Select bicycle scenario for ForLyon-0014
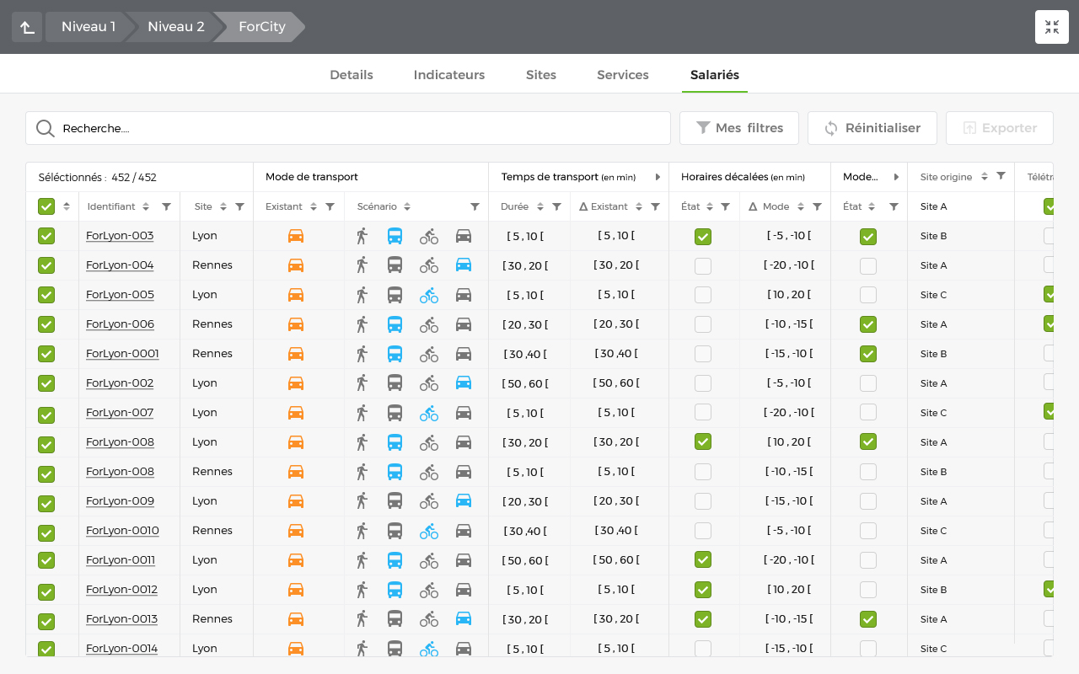Viewport: 1079px width, 674px height. pos(429,649)
